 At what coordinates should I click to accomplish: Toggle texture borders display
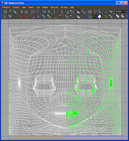[90, 17]
